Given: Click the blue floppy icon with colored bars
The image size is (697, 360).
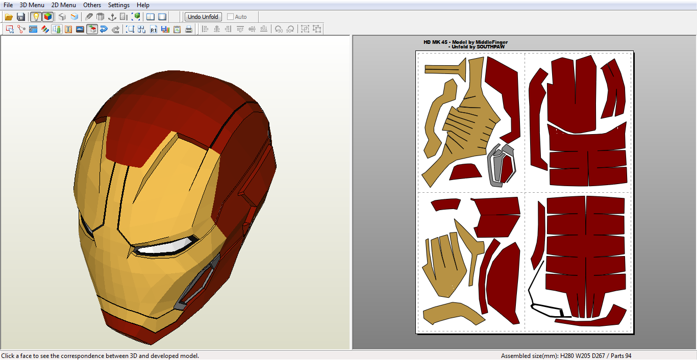Looking at the screenshot, I should coord(165,29).
